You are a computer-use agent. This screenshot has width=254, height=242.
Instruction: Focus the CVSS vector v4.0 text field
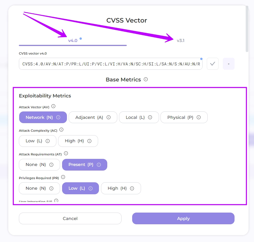111,64
